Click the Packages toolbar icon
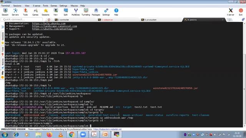This screenshot has width=246, height=138. pos(96,12)
